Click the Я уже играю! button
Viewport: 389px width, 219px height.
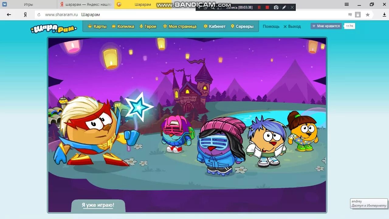(x=98, y=205)
